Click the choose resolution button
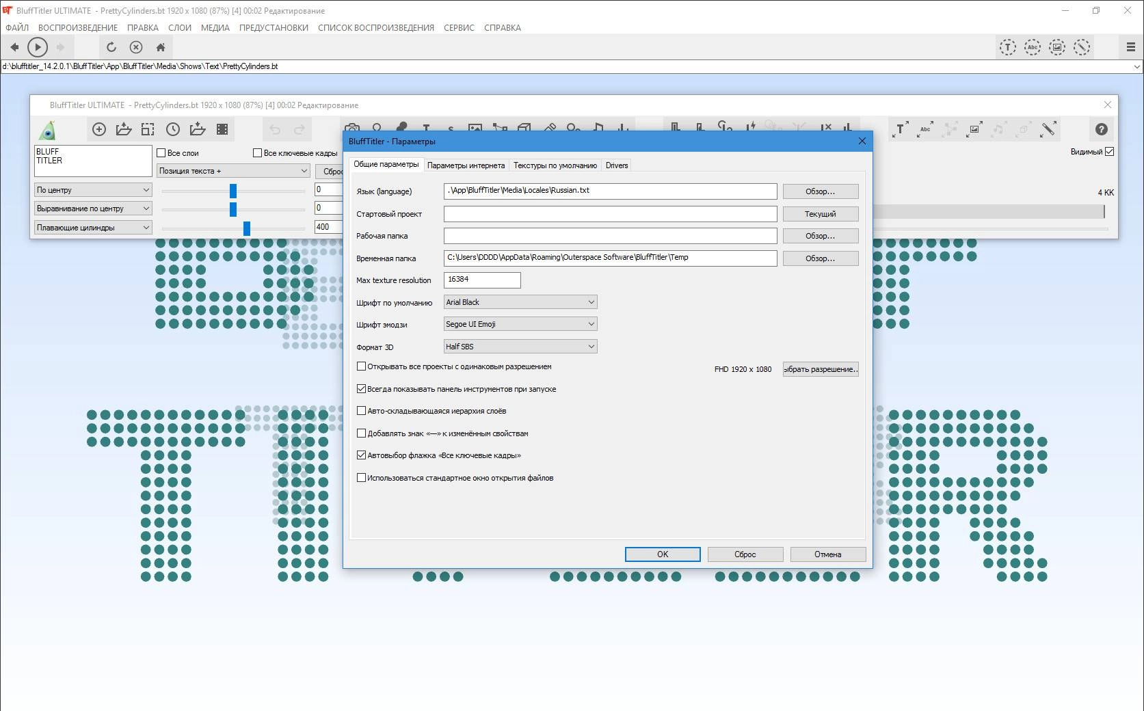 click(x=821, y=369)
